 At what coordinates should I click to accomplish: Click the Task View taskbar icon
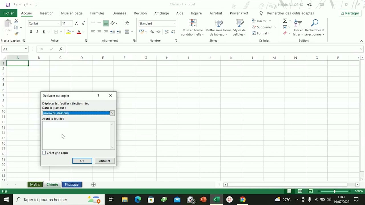pyautogui.click(x=111, y=200)
